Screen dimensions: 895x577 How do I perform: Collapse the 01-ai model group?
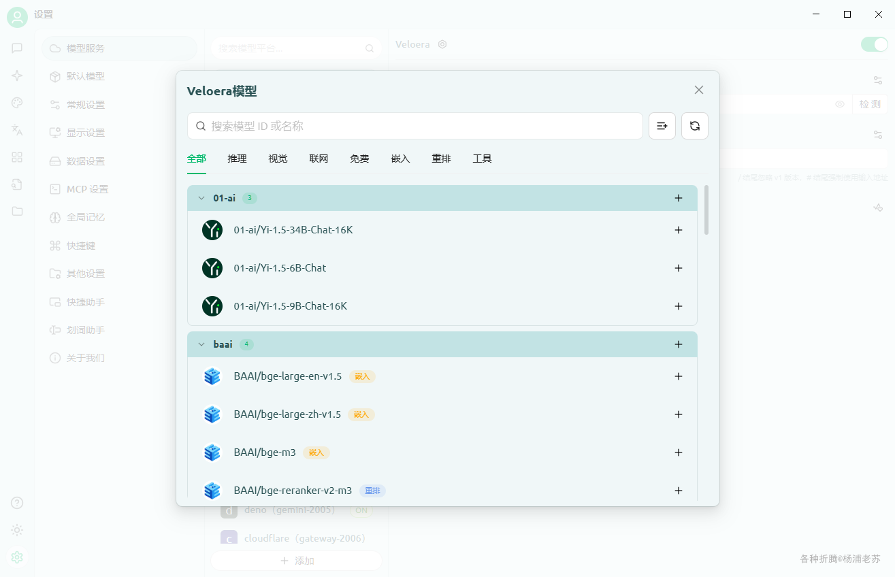pos(201,198)
